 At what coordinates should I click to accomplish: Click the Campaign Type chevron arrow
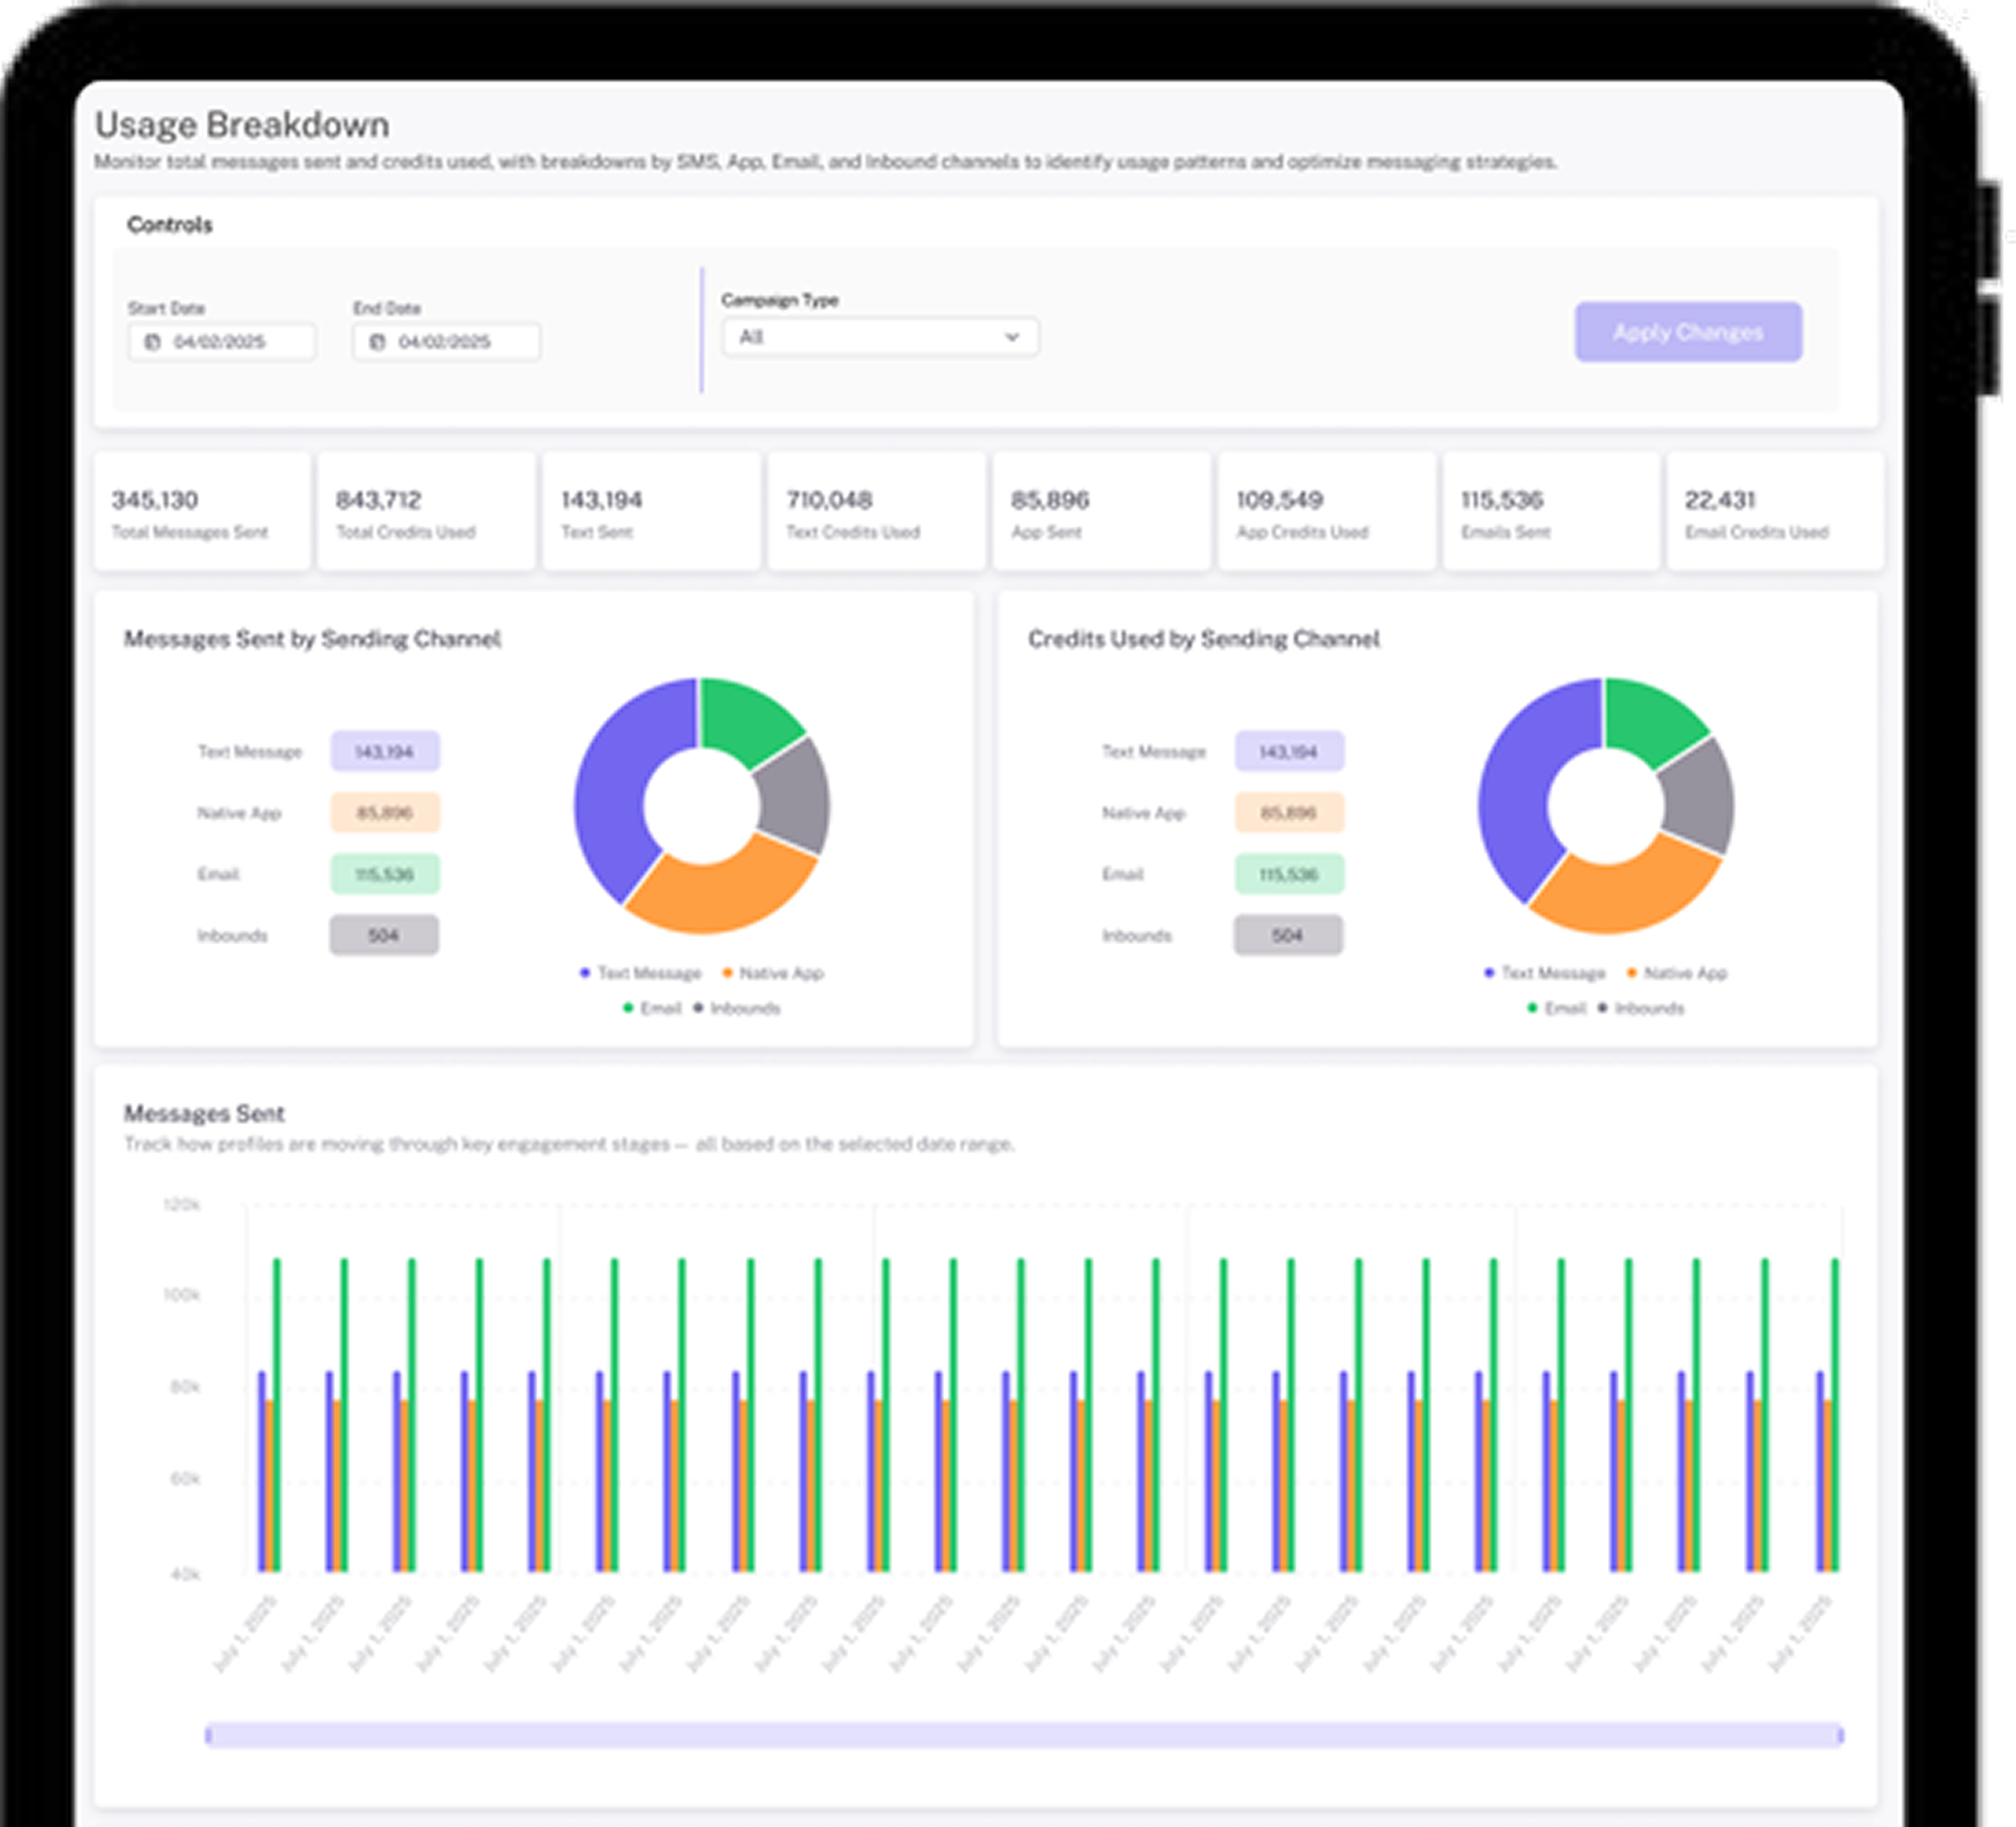(x=1011, y=337)
